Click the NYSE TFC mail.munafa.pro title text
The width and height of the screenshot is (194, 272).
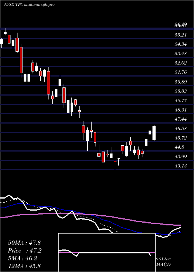click(x=29, y=5)
